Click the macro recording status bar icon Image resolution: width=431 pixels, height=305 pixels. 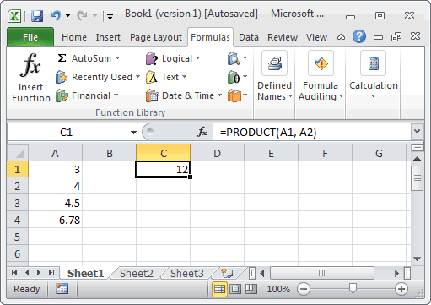coord(62,289)
